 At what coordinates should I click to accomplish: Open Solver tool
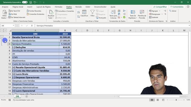point(173,11)
